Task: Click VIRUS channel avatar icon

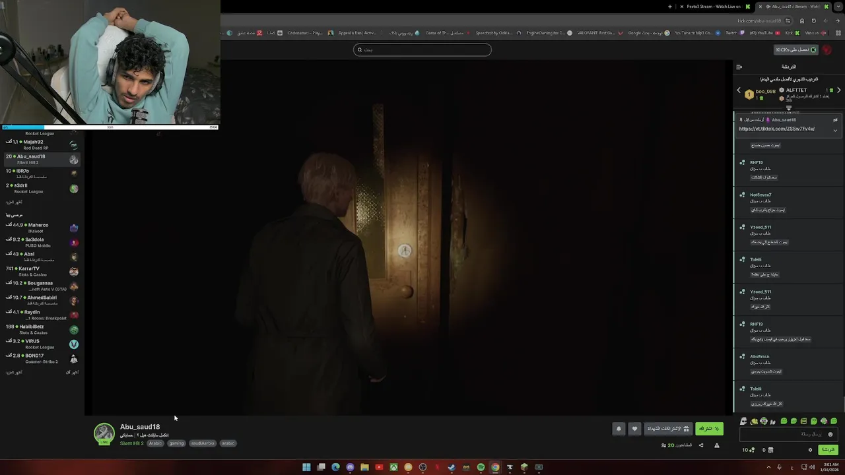Action: [74, 344]
